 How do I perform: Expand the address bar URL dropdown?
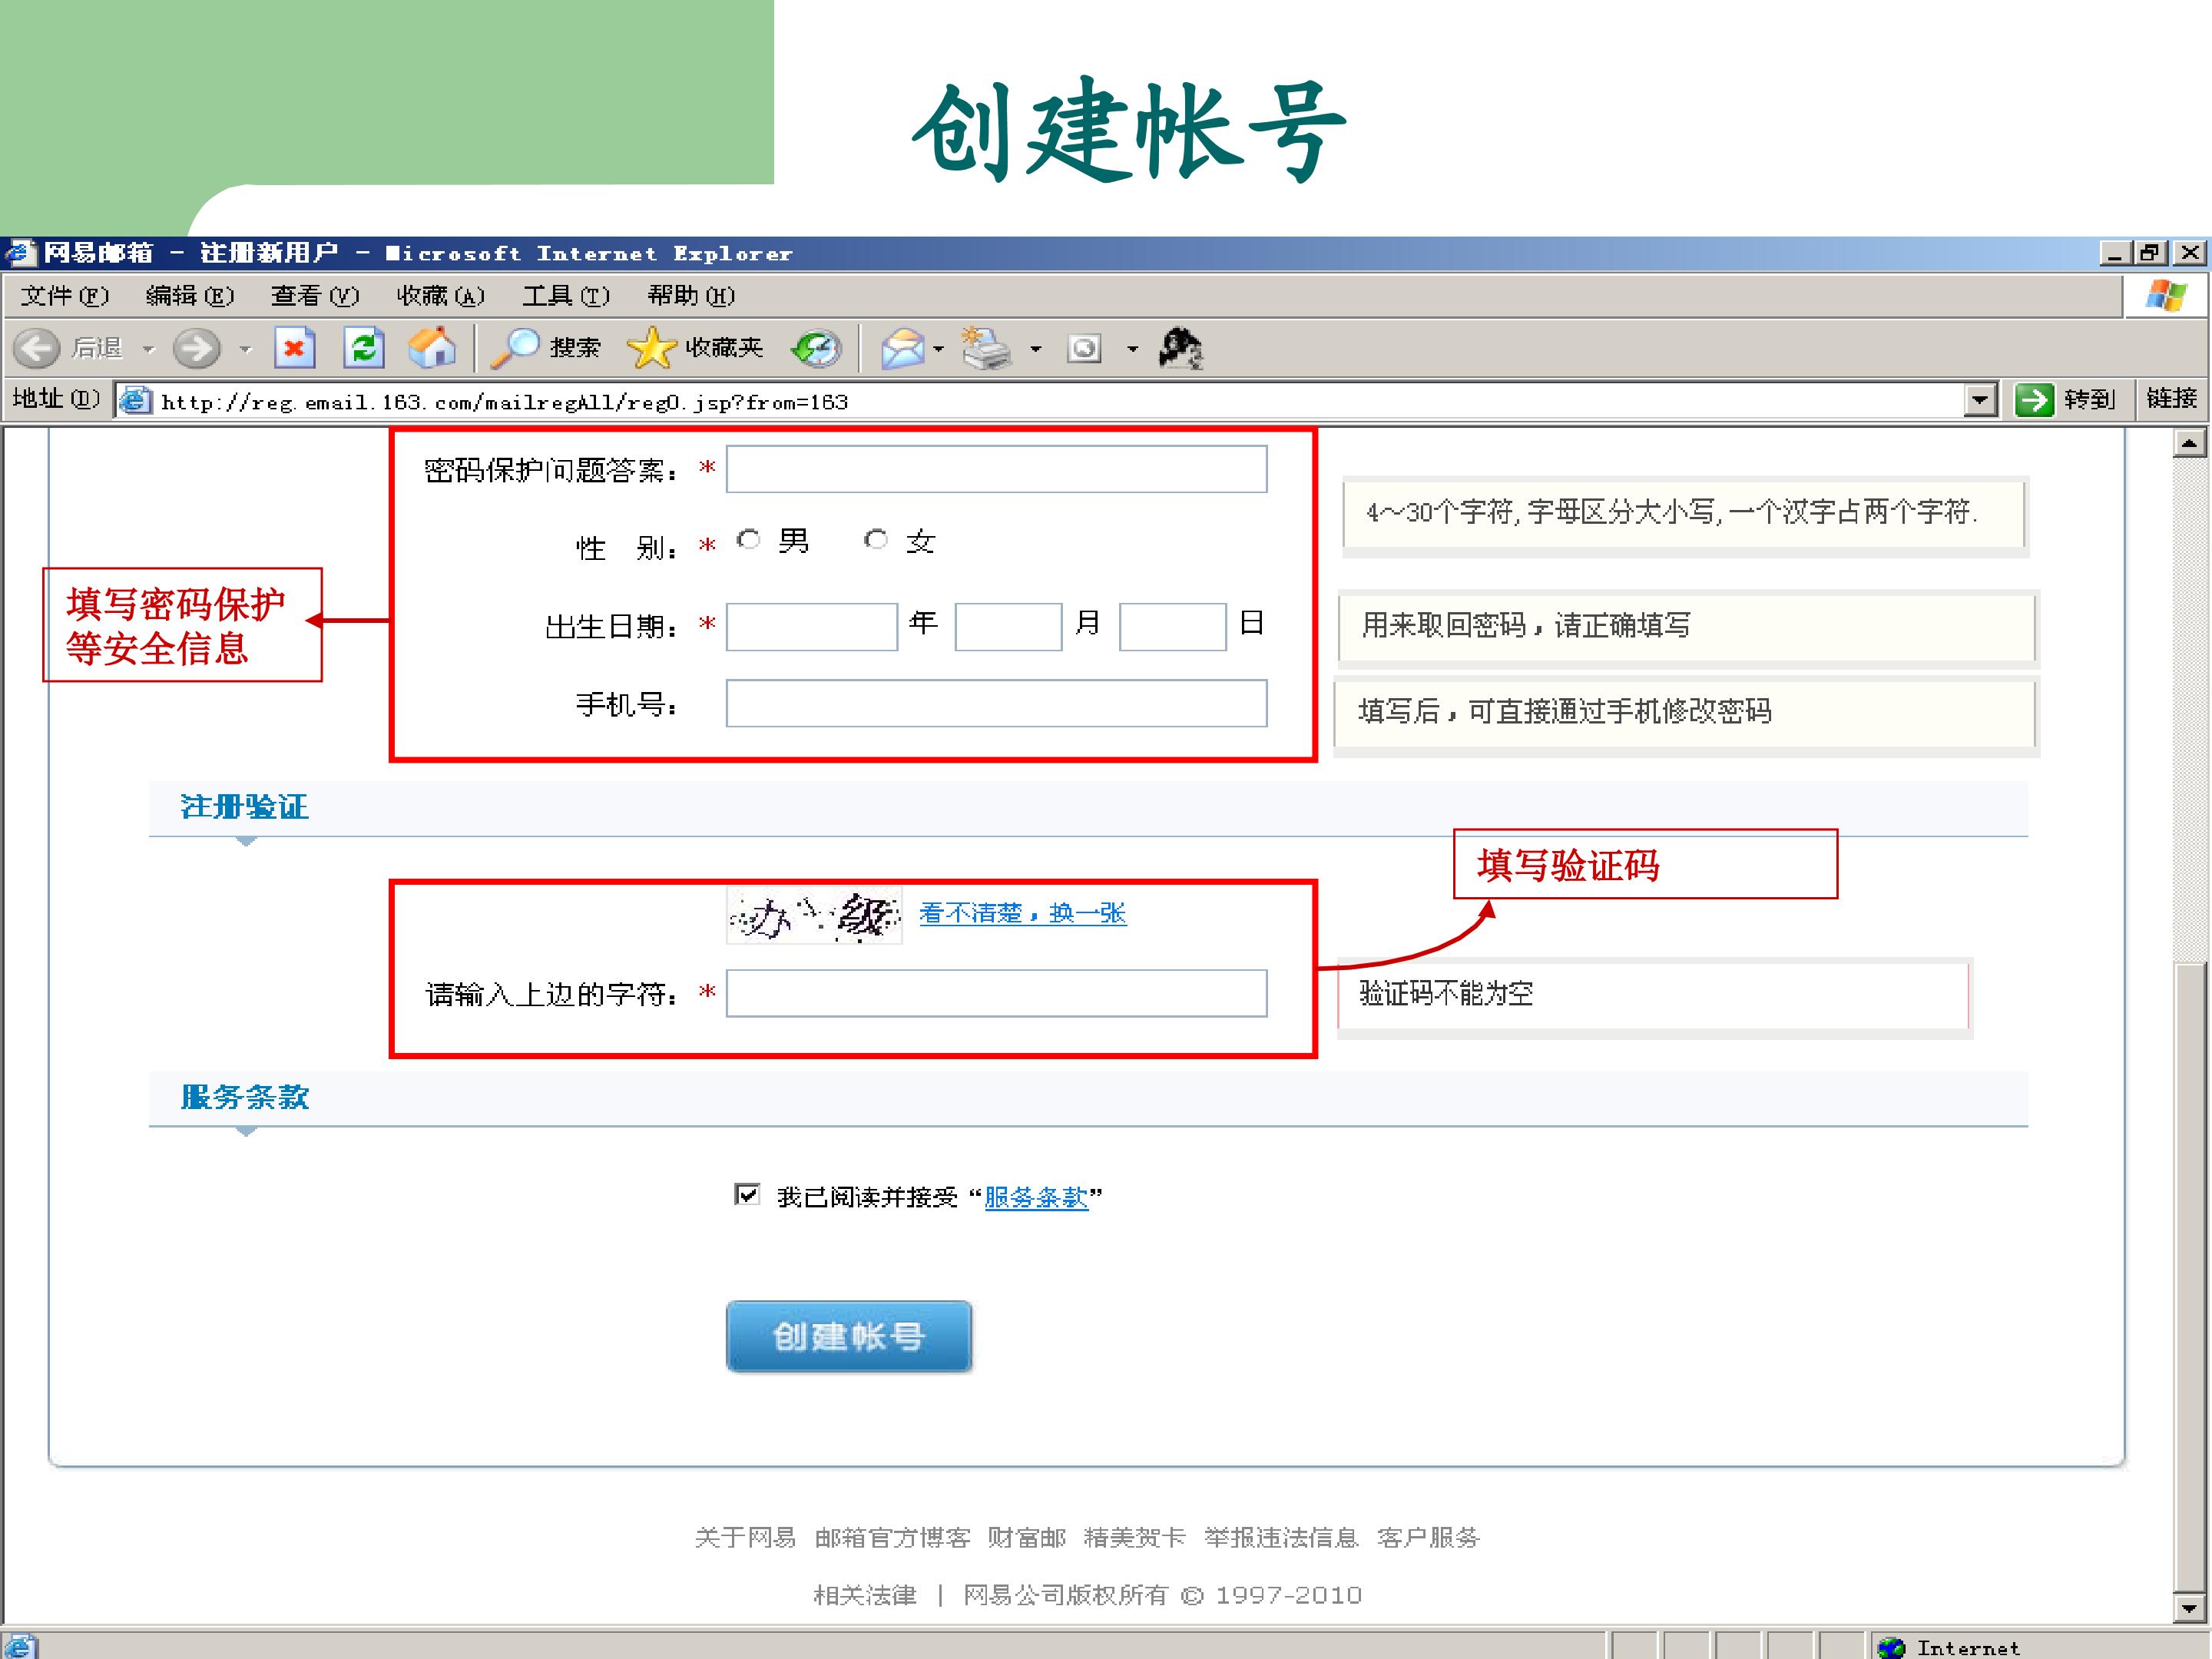coord(1980,400)
